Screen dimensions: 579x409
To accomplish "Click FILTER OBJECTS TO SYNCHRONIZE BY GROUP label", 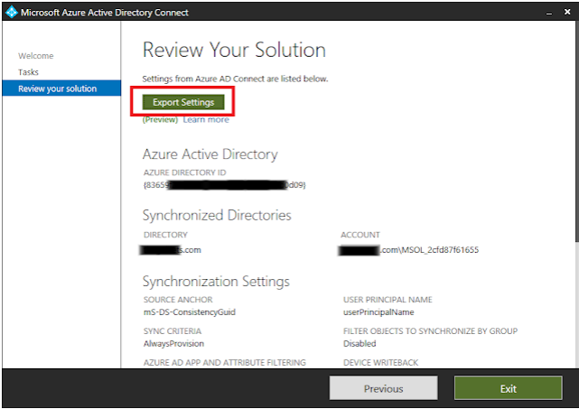I will (431, 330).
